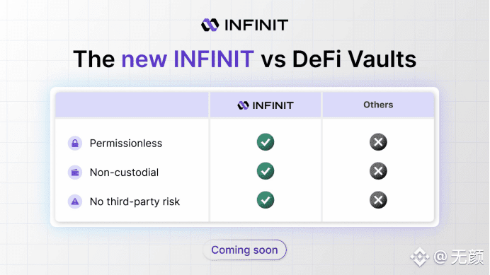The image size is (490, 275).
Task: Click the purple lock icon beside Permissionless
Action: (75, 144)
